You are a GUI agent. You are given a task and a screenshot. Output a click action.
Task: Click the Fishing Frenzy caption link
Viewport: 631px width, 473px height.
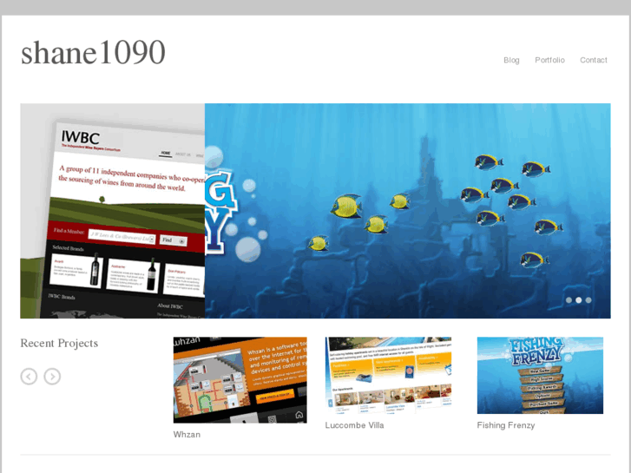(x=506, y=425)
